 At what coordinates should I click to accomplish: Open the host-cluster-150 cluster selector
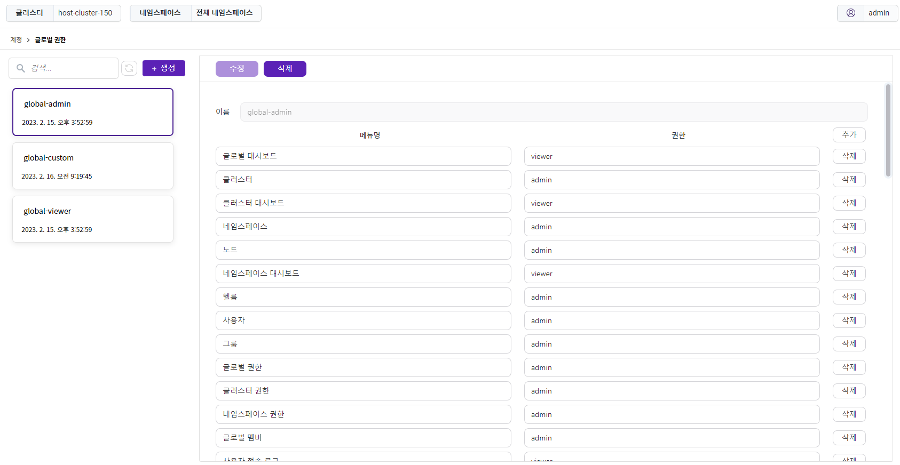87,13
